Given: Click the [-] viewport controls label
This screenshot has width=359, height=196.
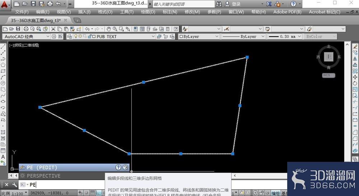Looking at the screenshot, I should [x=11, y=45].
